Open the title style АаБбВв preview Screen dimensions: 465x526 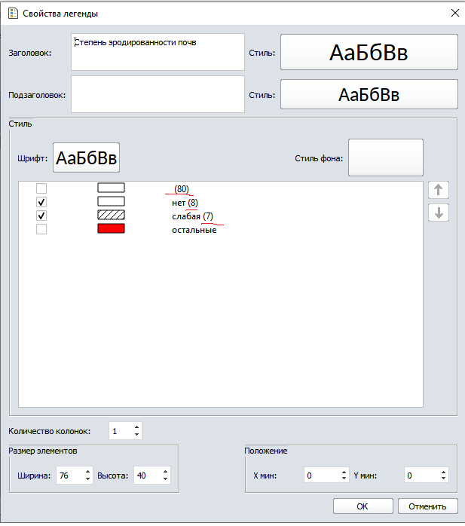click(x=369, y=53)
